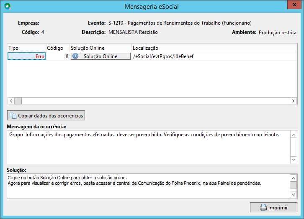Click the MENSALISTA Rescisão description text
This screenshot has width=304, height=219.
(133, 32)
